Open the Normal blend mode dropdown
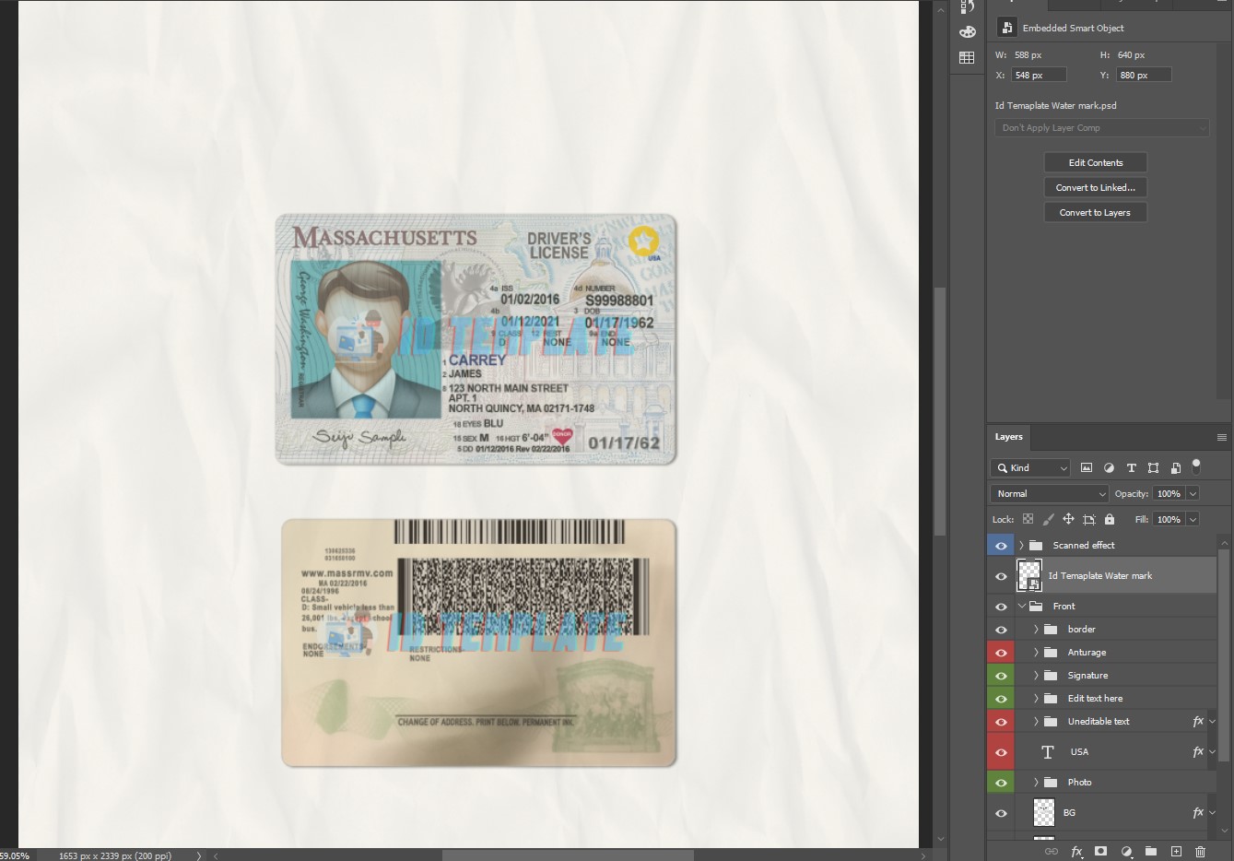The image size is (1234, 861). click(1050, 494)
